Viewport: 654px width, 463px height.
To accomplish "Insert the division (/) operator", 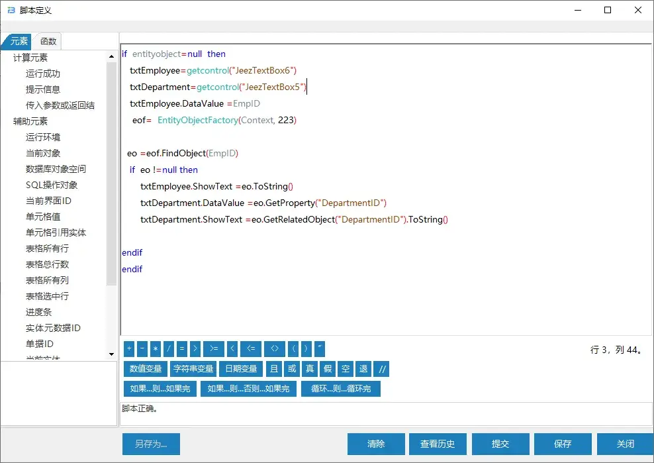I will (x=169, y=349).
